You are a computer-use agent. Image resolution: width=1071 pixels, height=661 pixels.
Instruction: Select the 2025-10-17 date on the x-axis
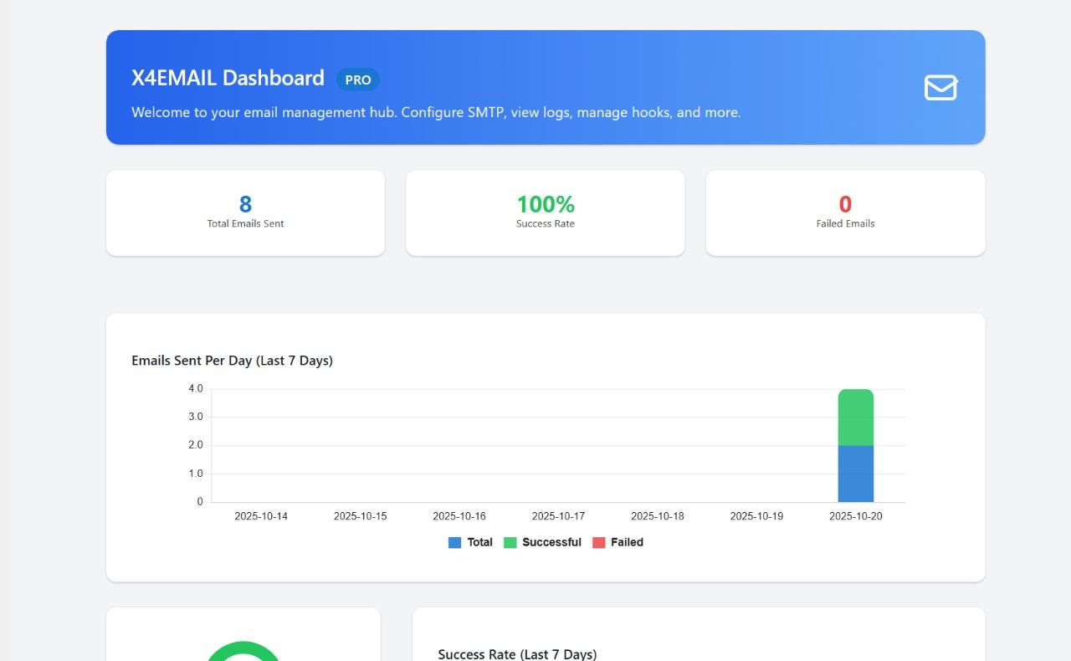pyautogui.click(x=558, y=516)
